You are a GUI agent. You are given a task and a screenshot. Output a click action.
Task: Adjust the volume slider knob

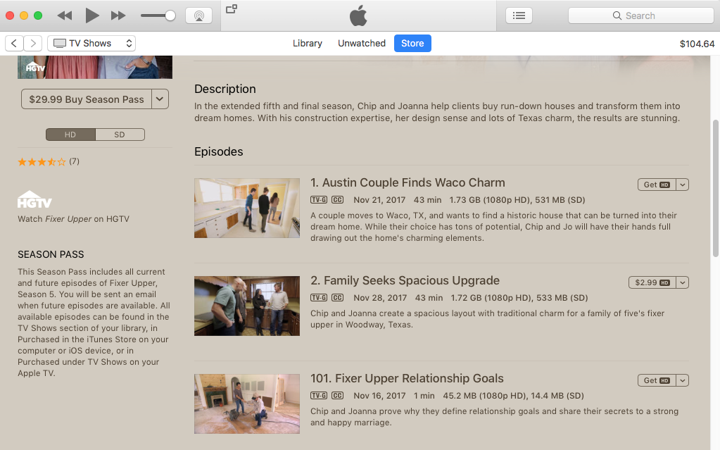pyautogui.click(x=170, y=15)
